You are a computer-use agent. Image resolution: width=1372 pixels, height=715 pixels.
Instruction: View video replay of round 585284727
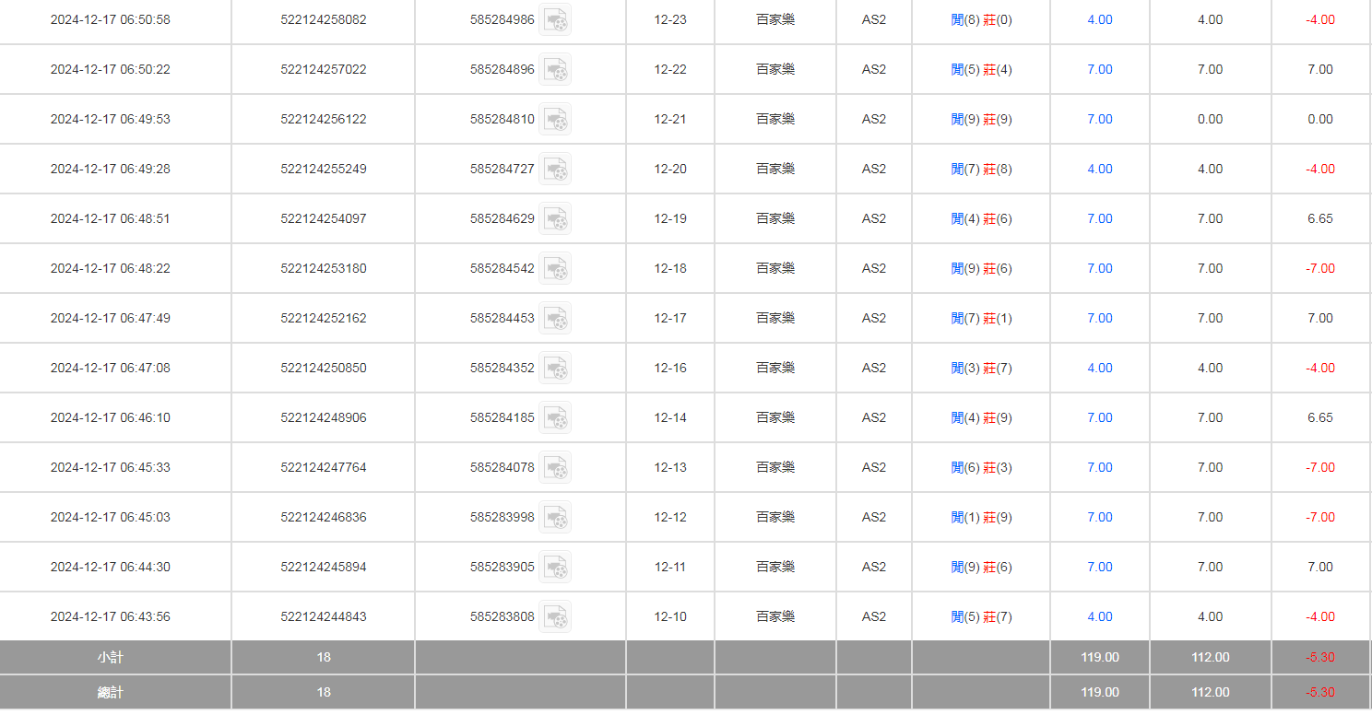555,169
